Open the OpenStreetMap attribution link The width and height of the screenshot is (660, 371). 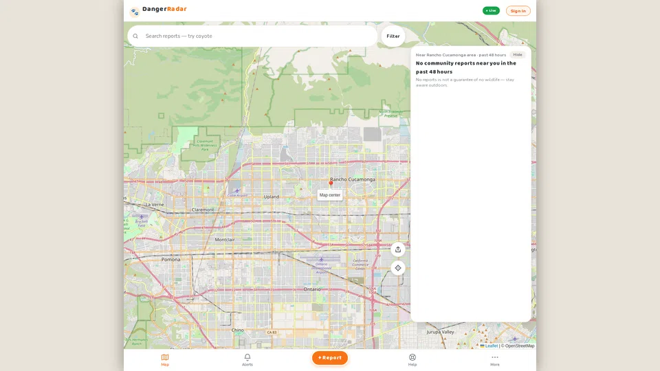coord(520,346)
